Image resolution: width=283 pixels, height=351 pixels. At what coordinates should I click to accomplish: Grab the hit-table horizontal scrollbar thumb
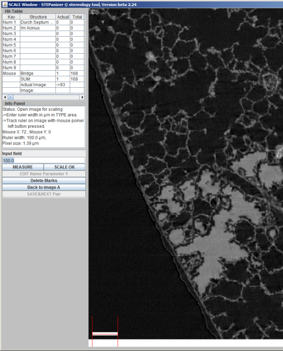coord(11,97)
